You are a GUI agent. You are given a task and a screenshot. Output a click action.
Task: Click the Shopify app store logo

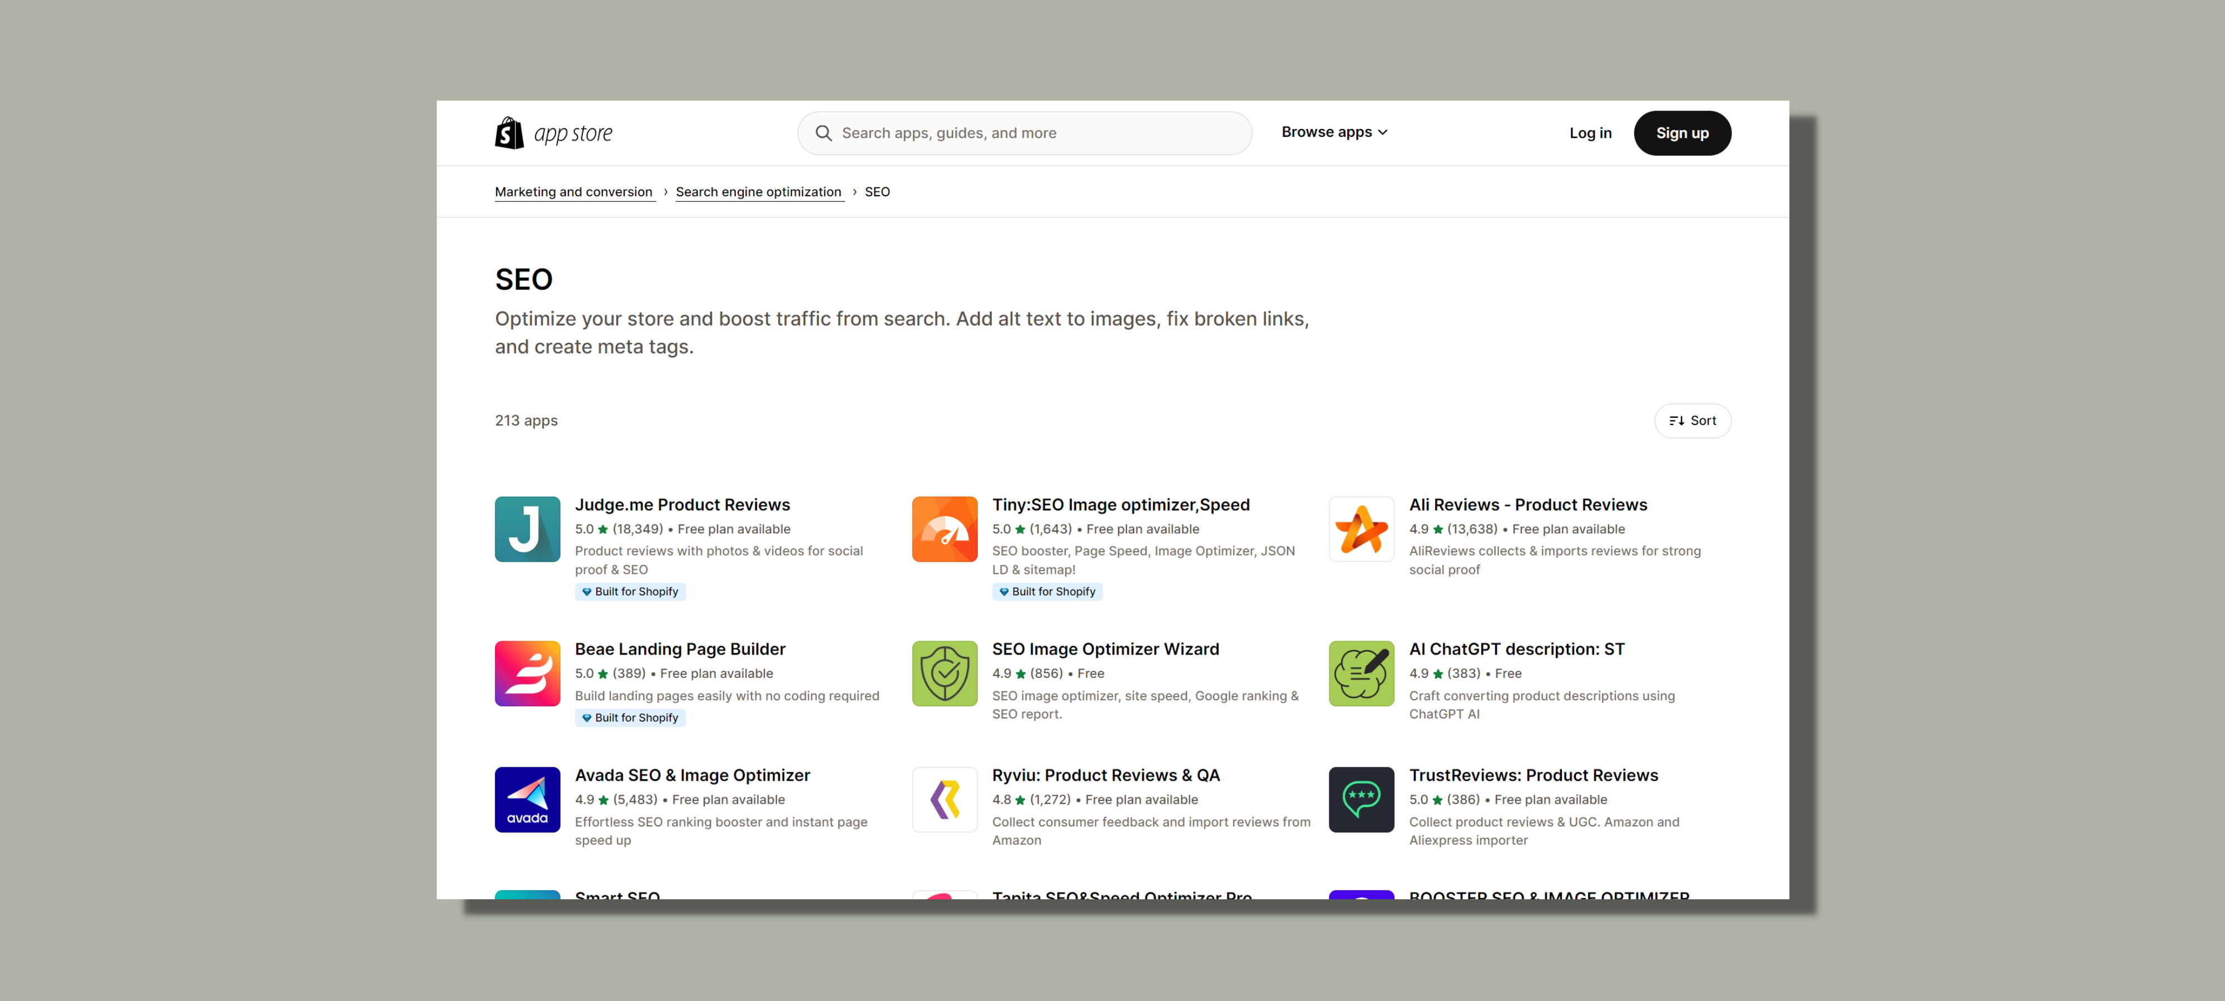[553, 133]
